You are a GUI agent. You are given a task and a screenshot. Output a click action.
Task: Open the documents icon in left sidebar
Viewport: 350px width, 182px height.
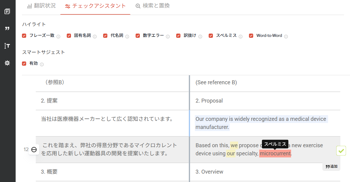tap(7, 12)
